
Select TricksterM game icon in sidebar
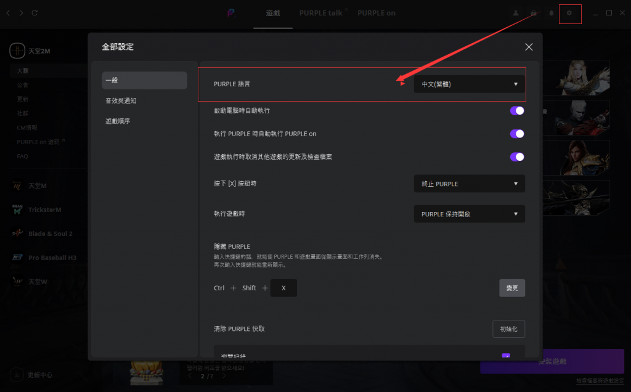click(x=17, y=210)
